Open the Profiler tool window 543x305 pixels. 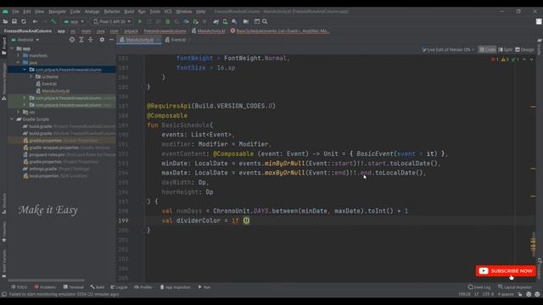(x=143, y=287)
